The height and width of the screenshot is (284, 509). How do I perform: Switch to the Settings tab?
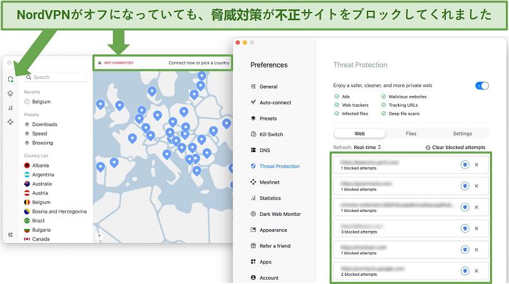point(462,133)
